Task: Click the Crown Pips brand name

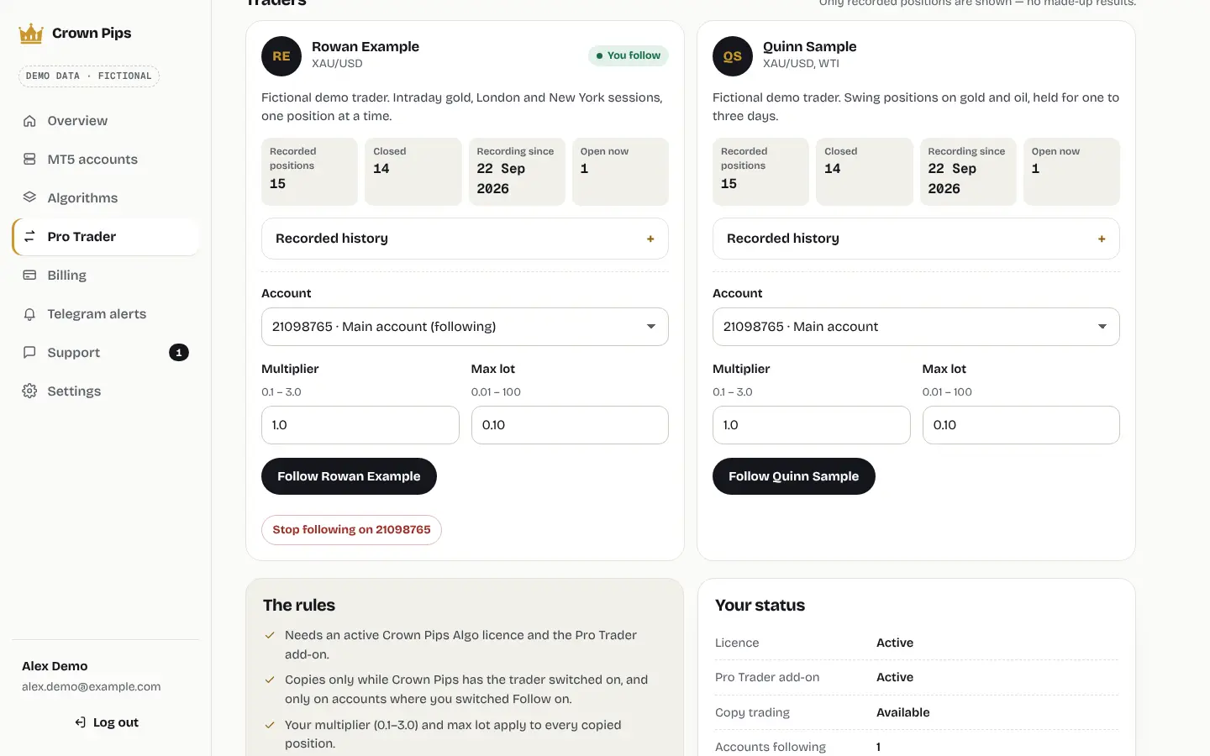Action: (92, 34)
